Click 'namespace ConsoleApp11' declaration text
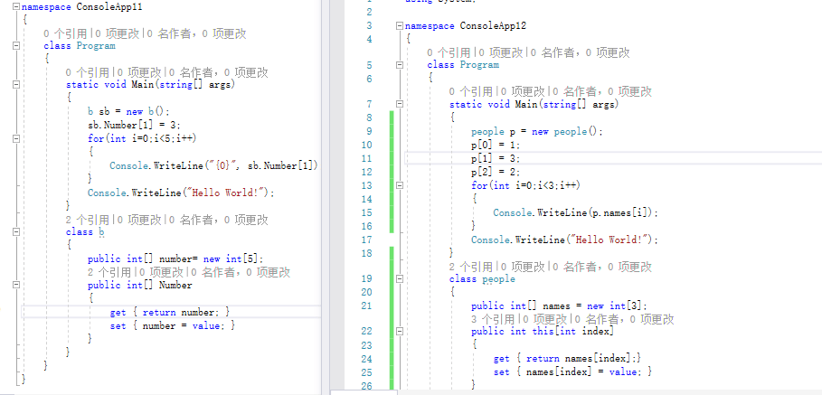Screen dimensions: 822x395 (82, 7)
